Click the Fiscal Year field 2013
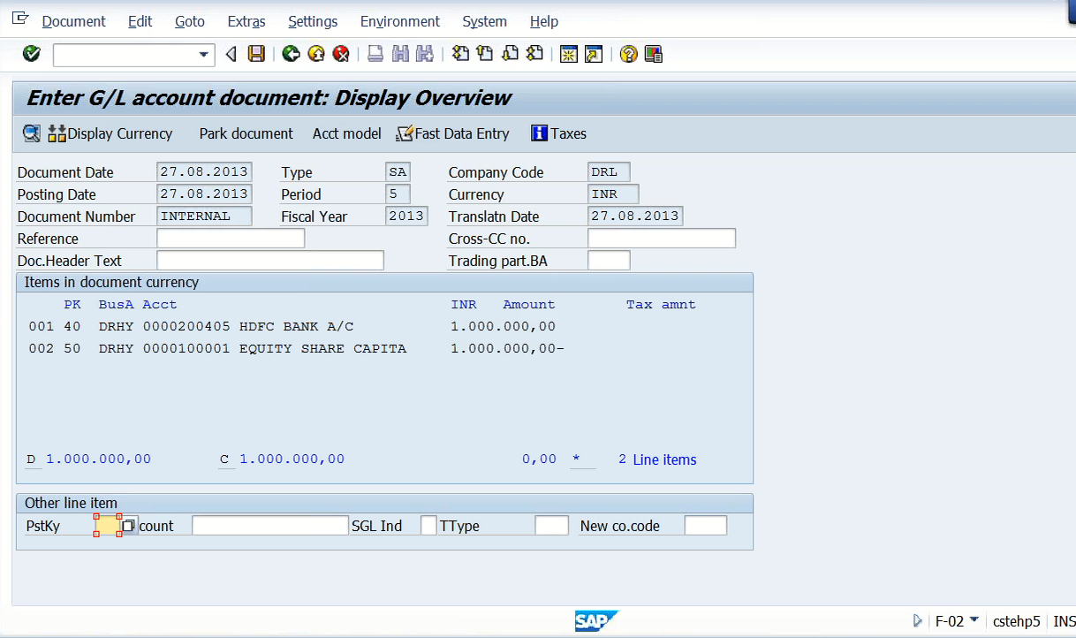This screenshot has width=1076, height=638. click(406, 216)
